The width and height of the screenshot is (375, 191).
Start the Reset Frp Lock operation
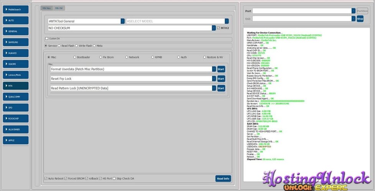[221, 79]
